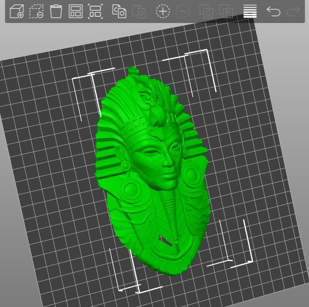Arrange all objects on the bed
309x307 pixels.
pos(76,11)
